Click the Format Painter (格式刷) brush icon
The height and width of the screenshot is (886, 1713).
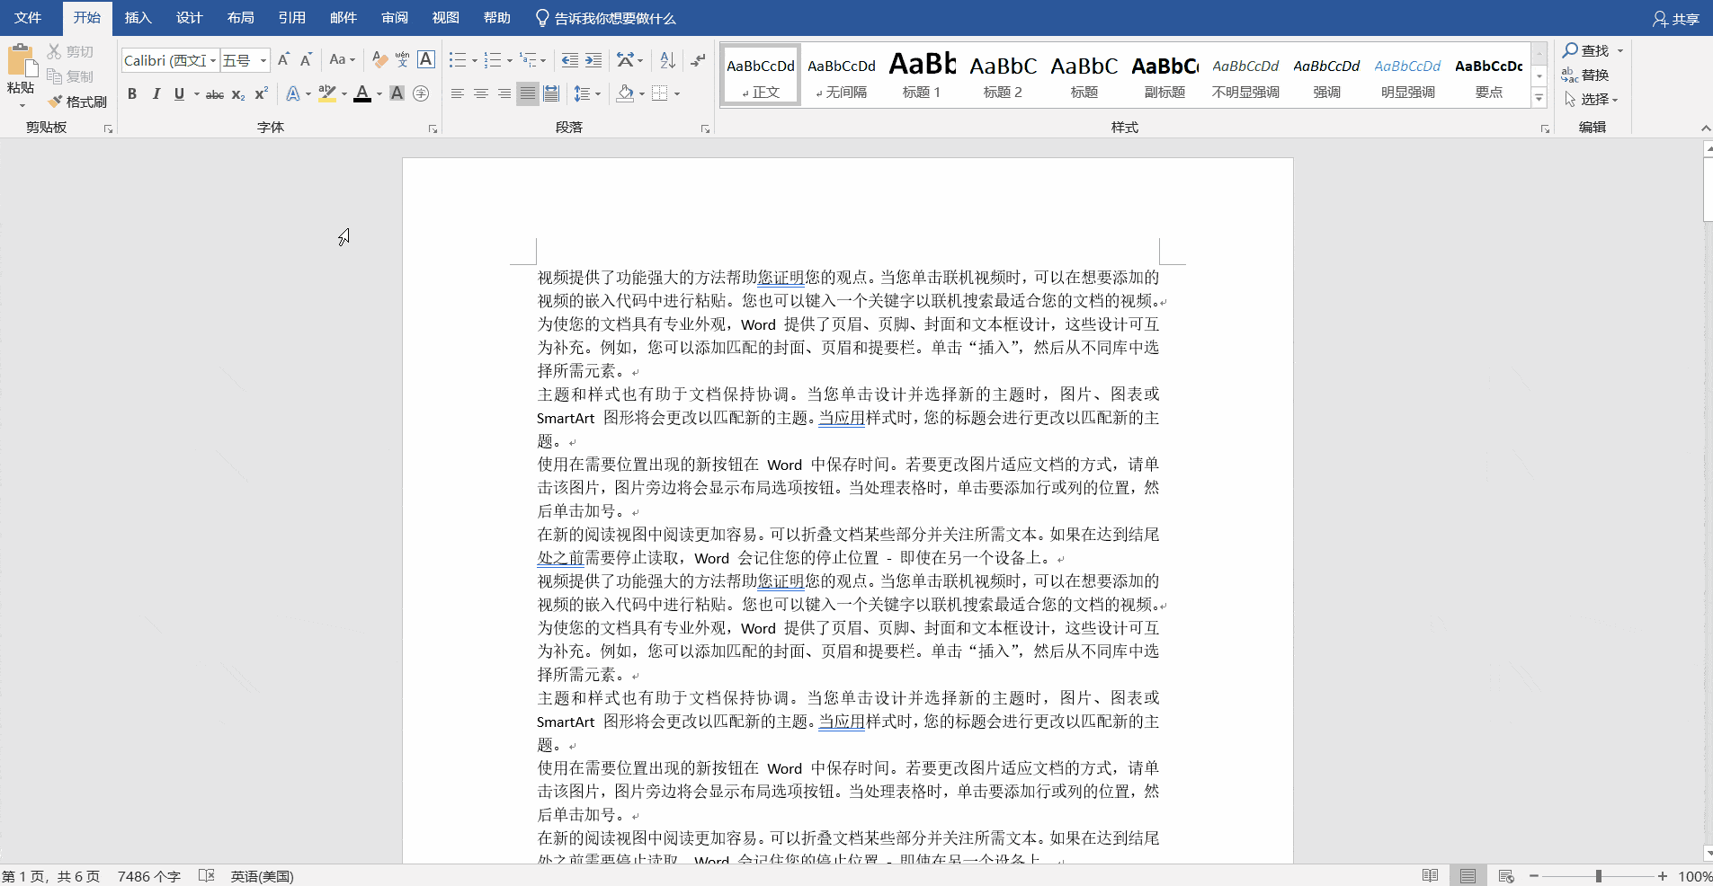[x=56, y=102]
